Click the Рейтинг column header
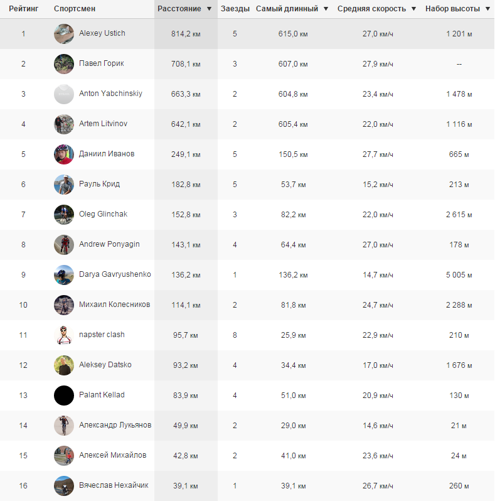 (x=23, y=9)
